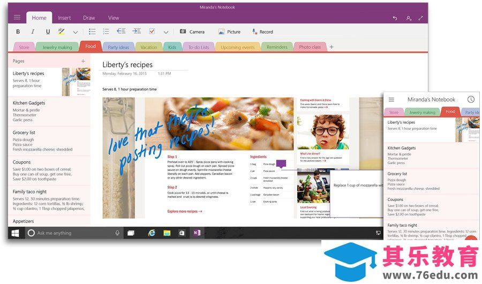Add a new section with plus

332,47
